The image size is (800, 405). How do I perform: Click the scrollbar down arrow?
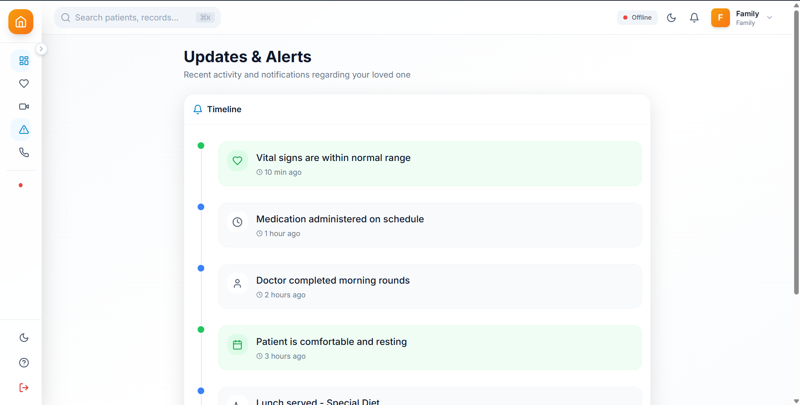click(796, 401)
